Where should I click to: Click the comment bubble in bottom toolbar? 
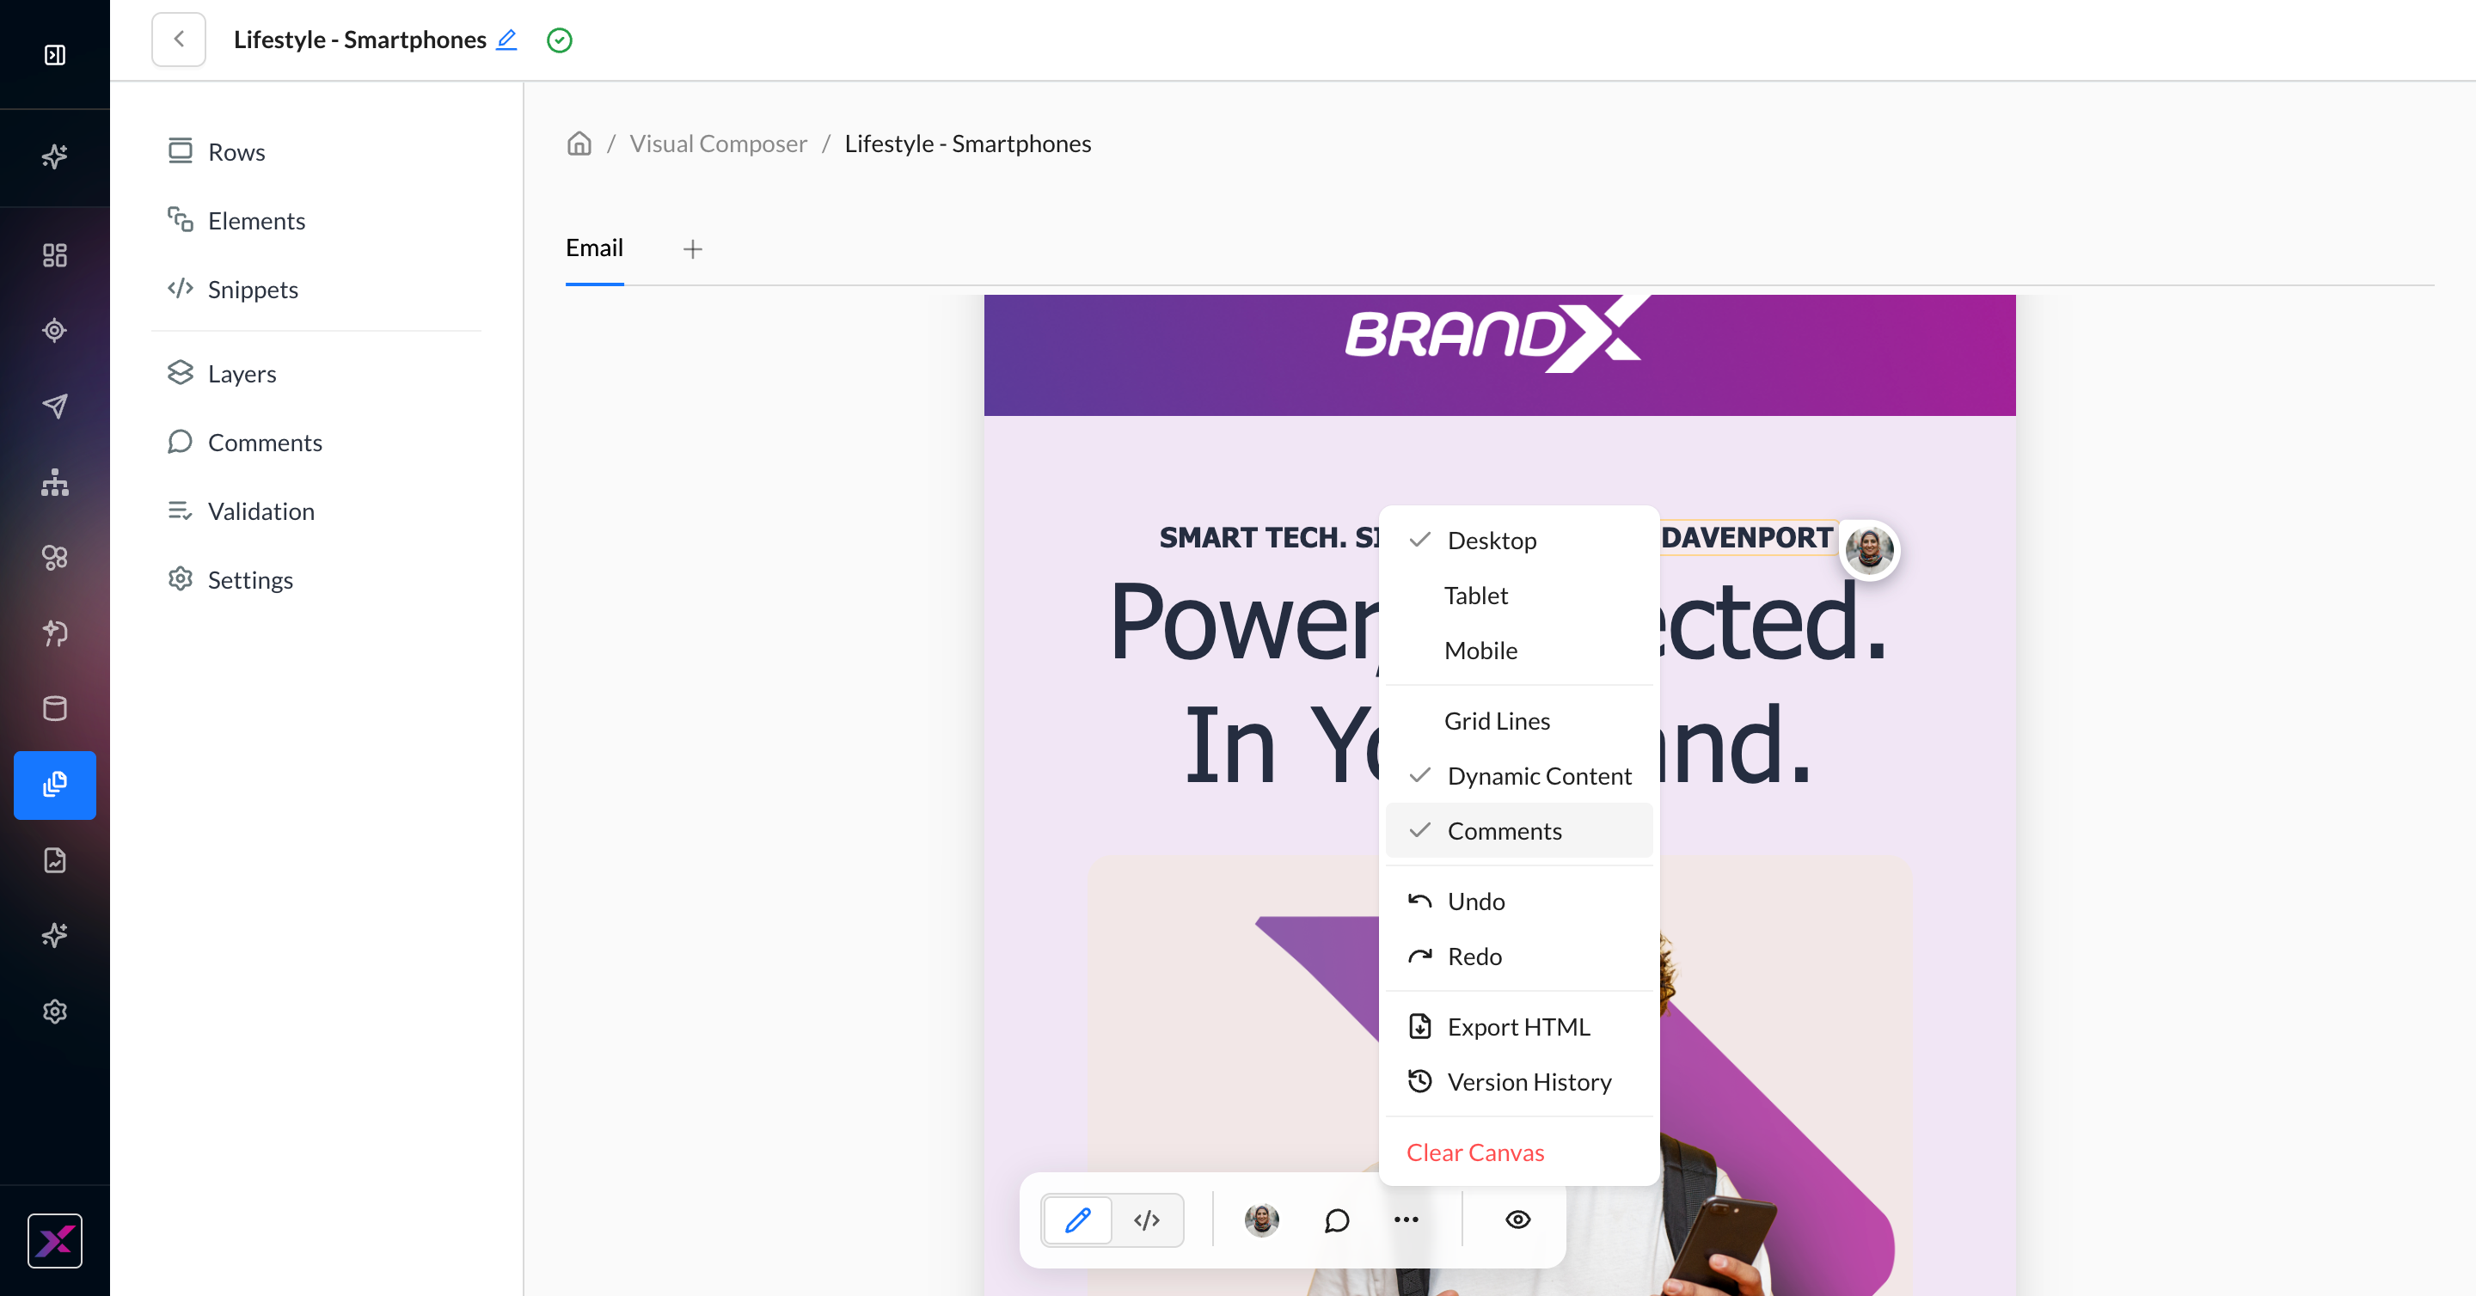(1336, 1220)
